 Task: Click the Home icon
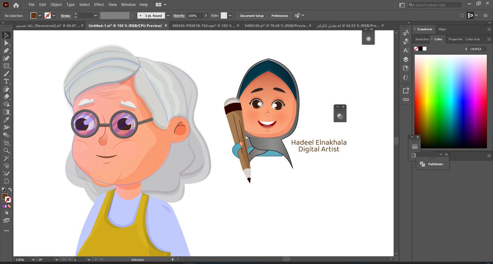tap(16, 5)
